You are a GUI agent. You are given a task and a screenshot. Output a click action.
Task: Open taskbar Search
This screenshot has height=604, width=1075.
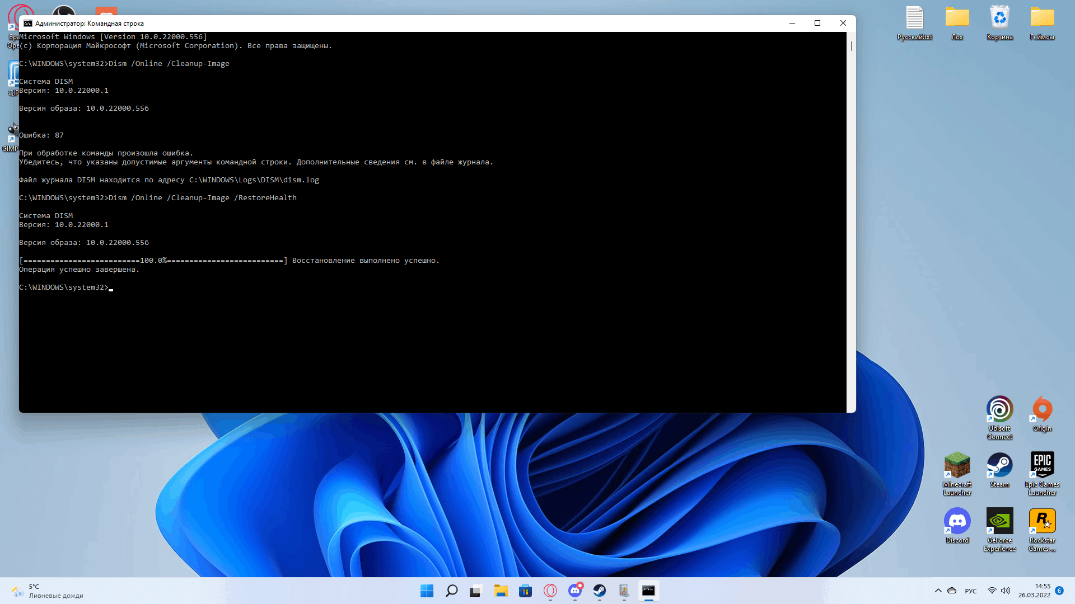click(451, 591)
